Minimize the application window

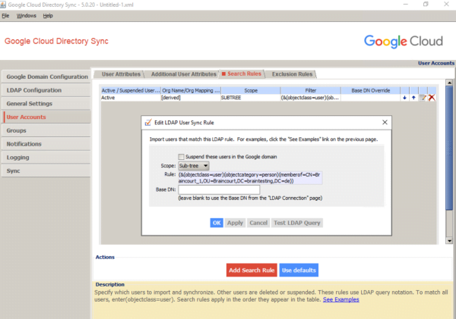click(406, 5)
